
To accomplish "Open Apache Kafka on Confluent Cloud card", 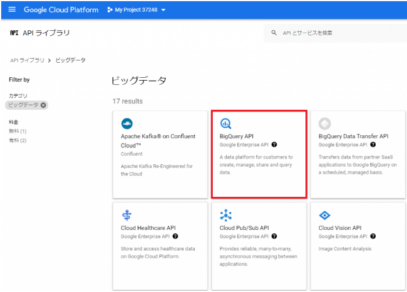I will coord(160,154).
